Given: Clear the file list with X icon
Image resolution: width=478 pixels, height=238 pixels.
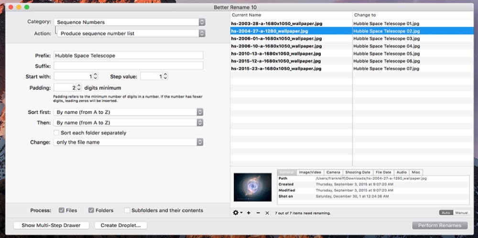Looking at the screenshot, I should pos(267,213).
